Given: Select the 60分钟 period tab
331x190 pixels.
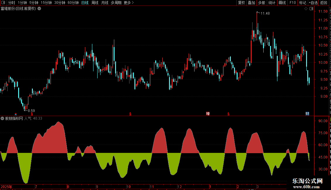Looking at the screenshot, I should pyautogui.click(x=73, y=3).
